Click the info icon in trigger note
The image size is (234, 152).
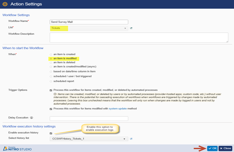pos(55,94)
